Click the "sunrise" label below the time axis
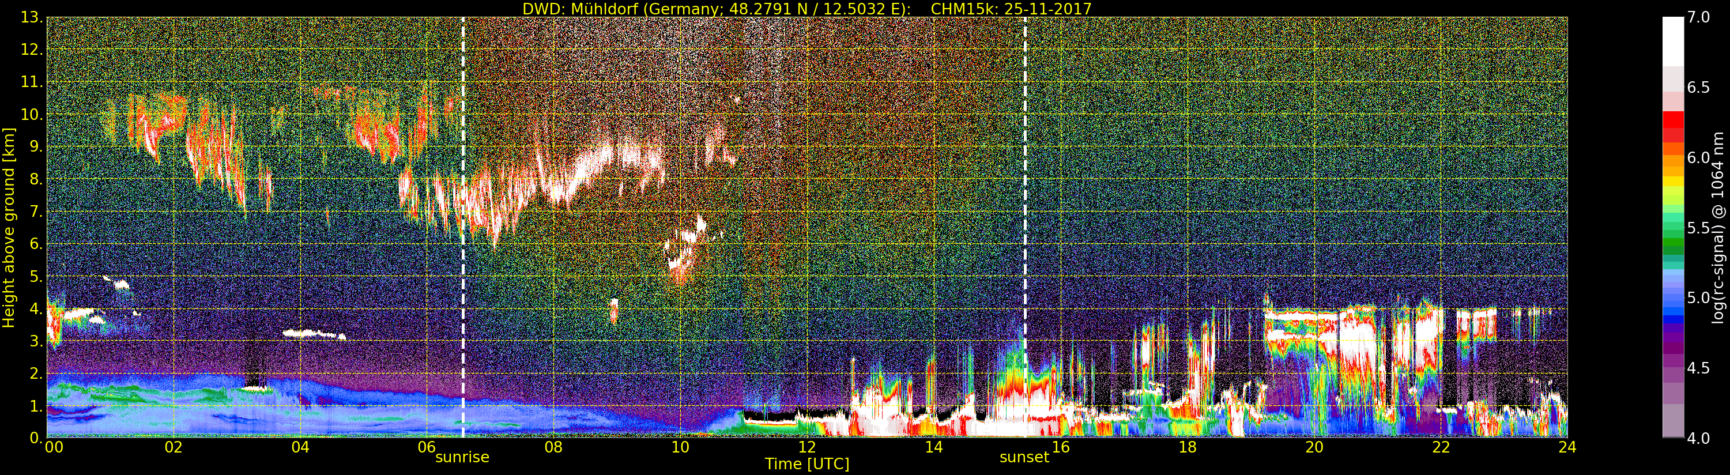Image resolution: width=1730 pixels, height=475 pixels. tap(462, 458)
